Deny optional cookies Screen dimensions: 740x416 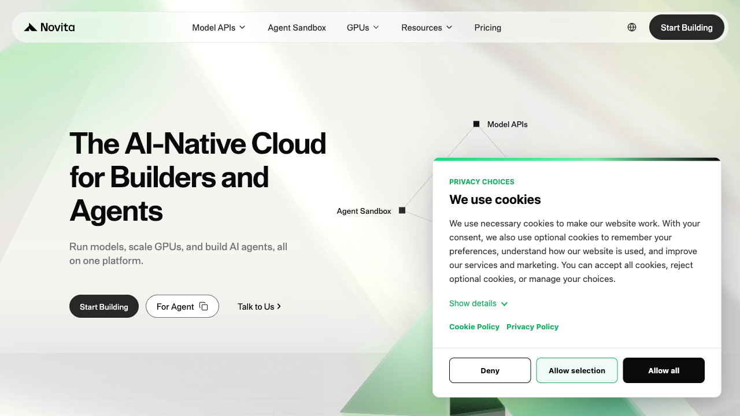coord(490,370)
